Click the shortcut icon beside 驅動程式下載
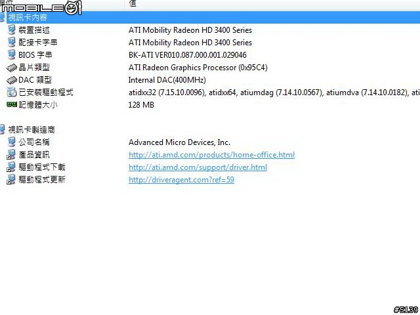 pyautogui.click(x=11, y=167)
